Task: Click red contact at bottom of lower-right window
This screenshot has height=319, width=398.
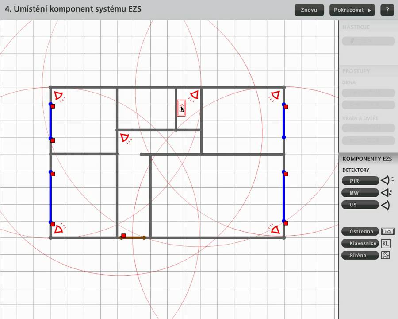Action: point(286,223)
